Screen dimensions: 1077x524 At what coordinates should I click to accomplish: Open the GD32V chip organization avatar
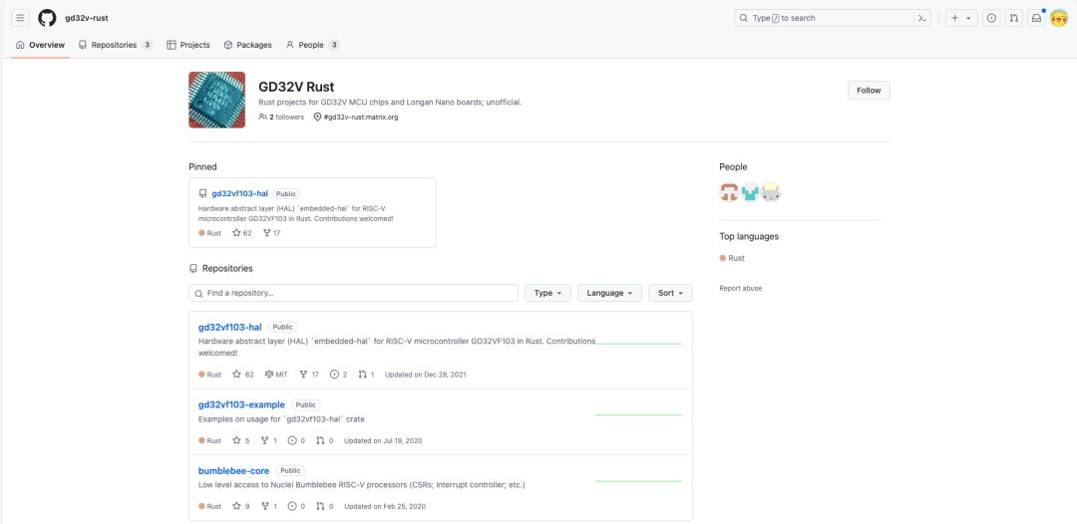[217, 101]
